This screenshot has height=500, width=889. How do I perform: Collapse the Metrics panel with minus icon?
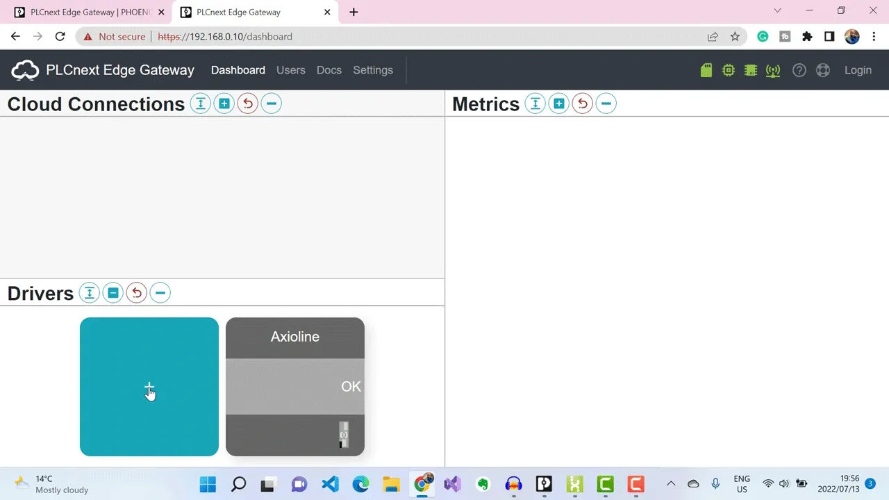pyautogui.click(x=606, y=104)
